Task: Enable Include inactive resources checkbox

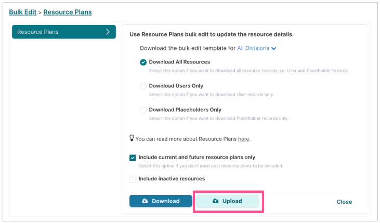Action: [133, 179]
